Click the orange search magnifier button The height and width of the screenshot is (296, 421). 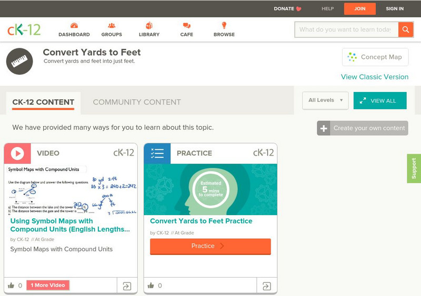click(405, 29)
